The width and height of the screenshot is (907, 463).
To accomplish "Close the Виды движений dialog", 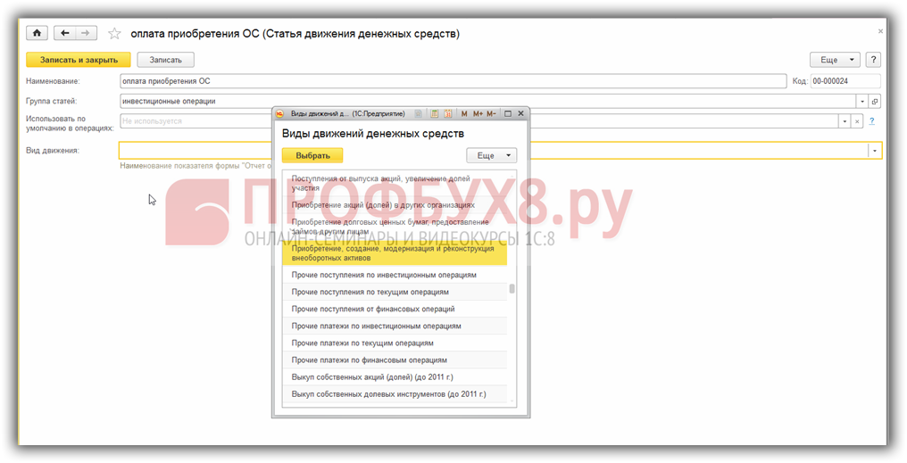I will (520, 113).
